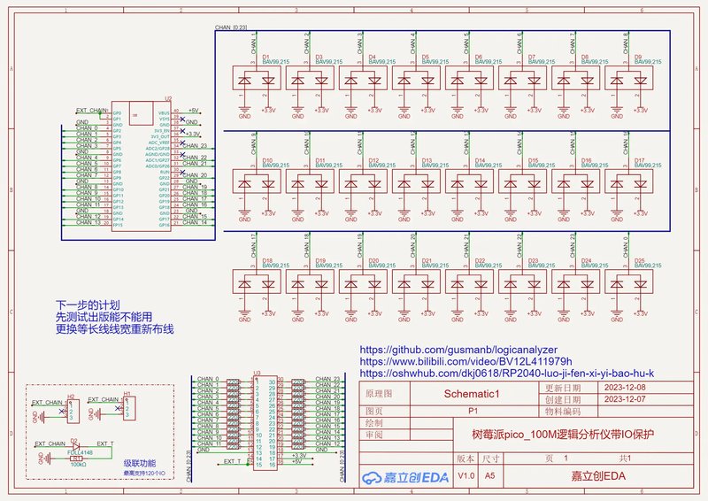This screenshot has width=708, height=501.
Task: Select the Schematic1 title block text
Action: click(x=472, y=394)
